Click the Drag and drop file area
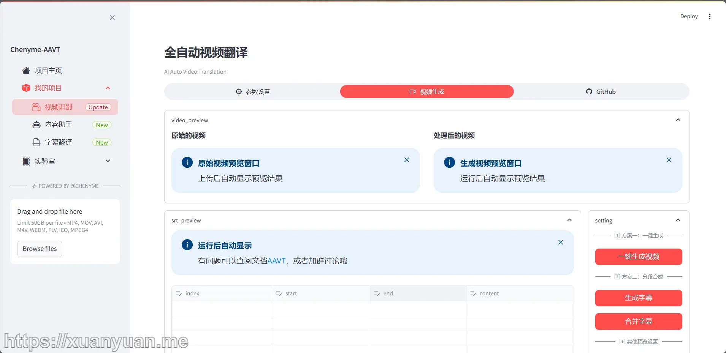 (65, 232)
